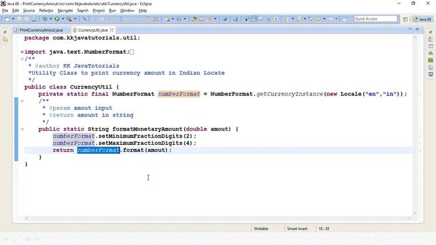
Task: Click the Print toolbar icon
Action: (x=33, y=19)
